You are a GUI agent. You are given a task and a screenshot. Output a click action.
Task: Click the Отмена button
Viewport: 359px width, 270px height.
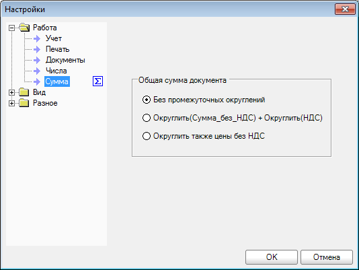click(x=327, y=257)
